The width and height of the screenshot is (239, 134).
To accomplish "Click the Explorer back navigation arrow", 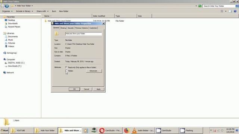I will pos(3,6).
